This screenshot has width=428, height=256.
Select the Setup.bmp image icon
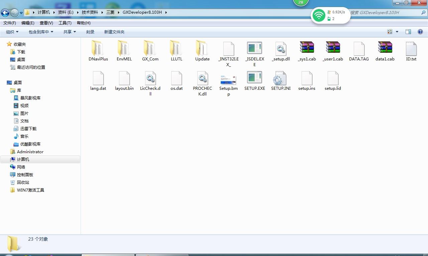(228, 80)
